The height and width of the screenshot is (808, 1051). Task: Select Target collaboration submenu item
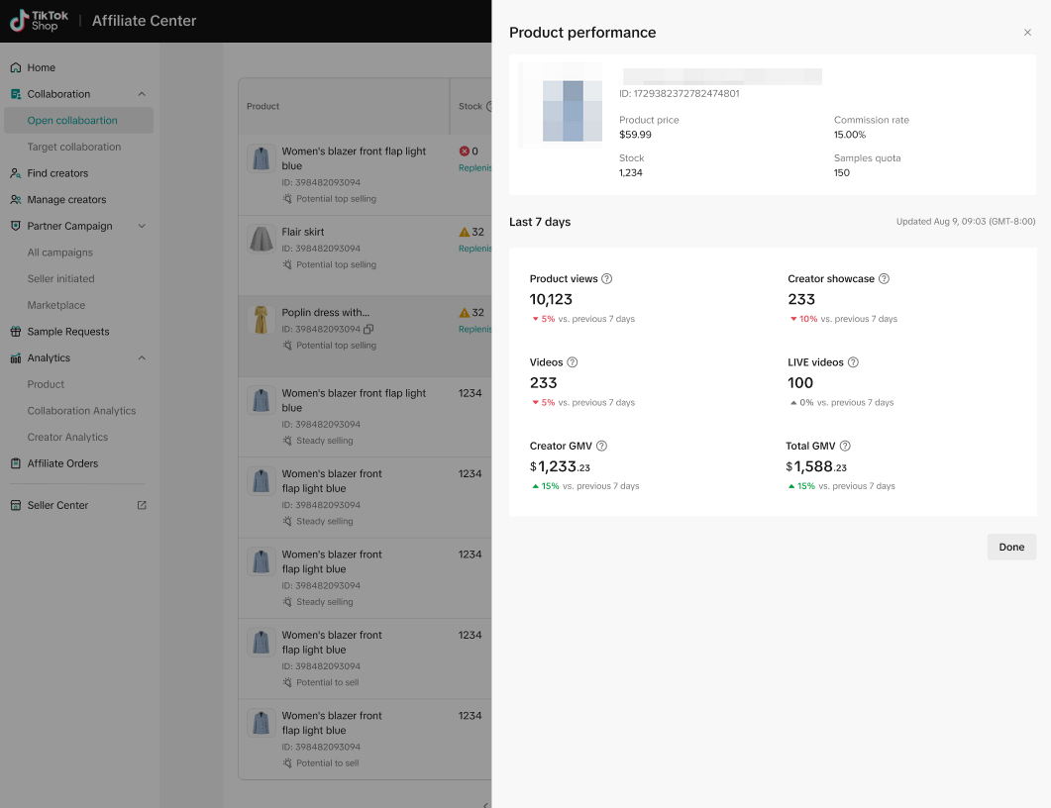[x=74, y=147]
